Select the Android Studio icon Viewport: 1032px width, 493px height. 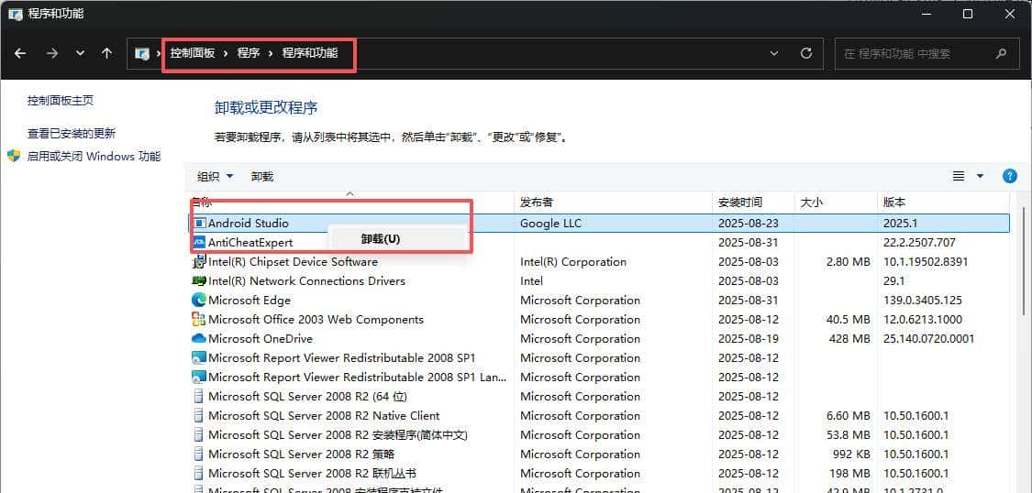coord(200,224)
